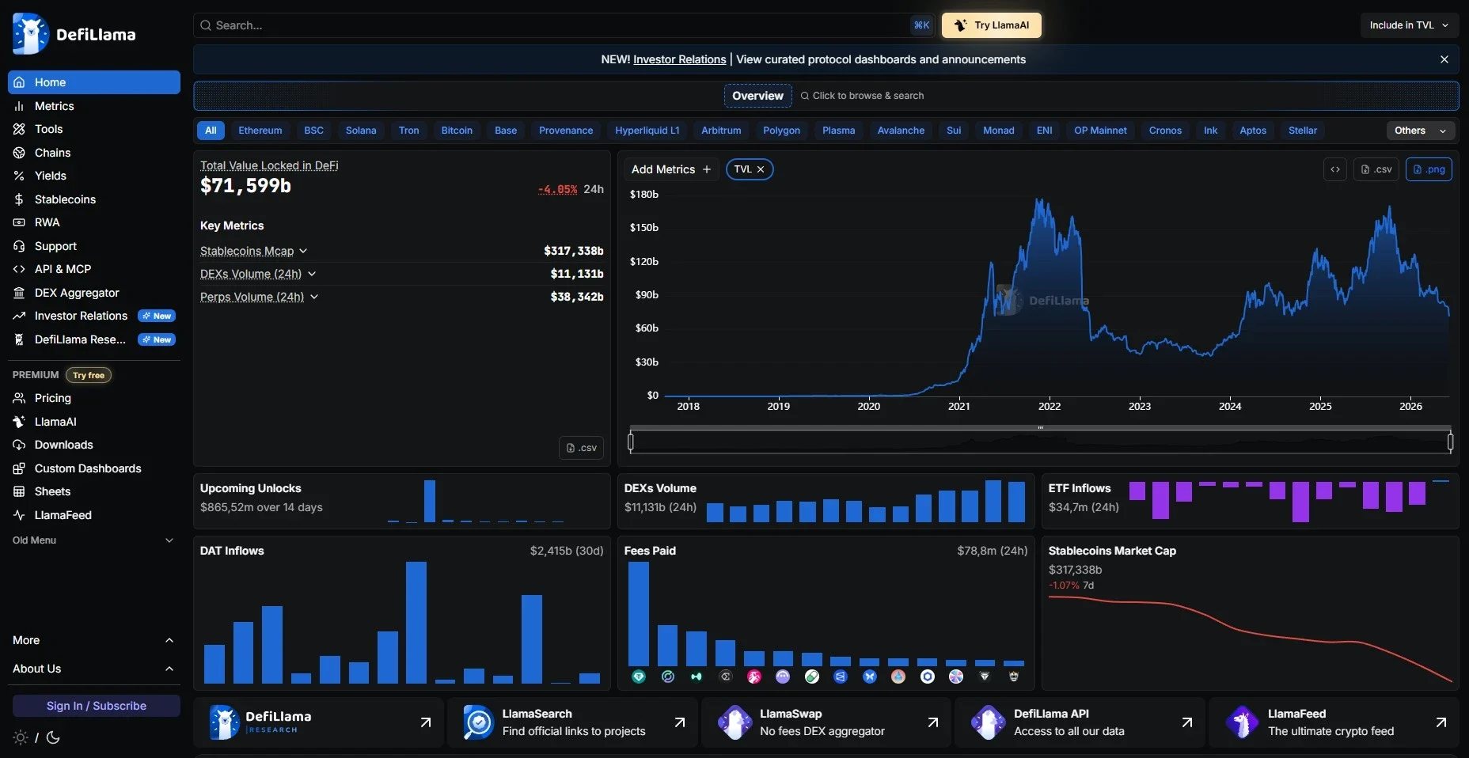Open LlamaAI via its sidebar icon
The image size is (1469, 758).
point(19,422)
